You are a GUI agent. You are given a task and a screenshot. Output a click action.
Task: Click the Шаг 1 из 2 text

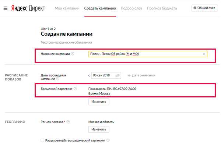pyautogui.click(x=48, y=29)
